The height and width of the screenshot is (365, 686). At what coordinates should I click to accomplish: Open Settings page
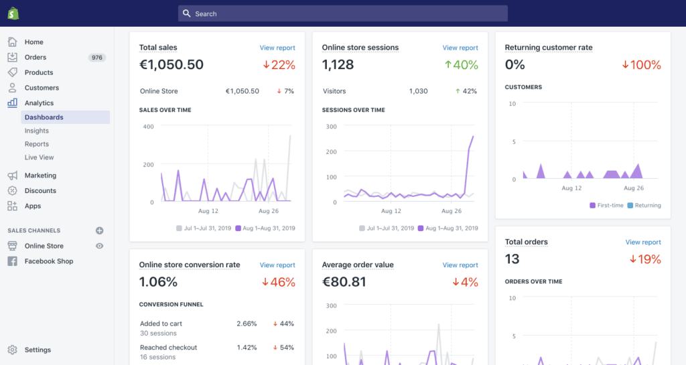[38, 350]
